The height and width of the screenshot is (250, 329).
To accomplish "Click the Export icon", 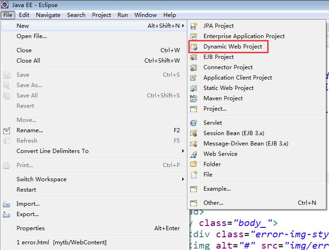I will point(6,214).
